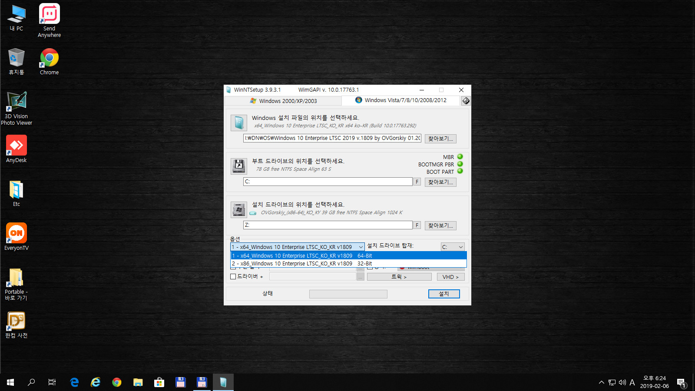Open Task View on the taskbar

click(x=52, y=382)
